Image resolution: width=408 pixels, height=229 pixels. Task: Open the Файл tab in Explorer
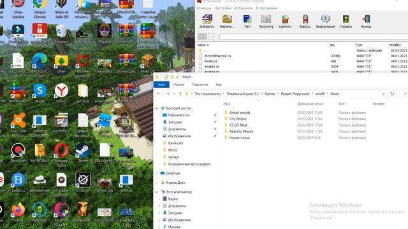[x=161, y=85]
